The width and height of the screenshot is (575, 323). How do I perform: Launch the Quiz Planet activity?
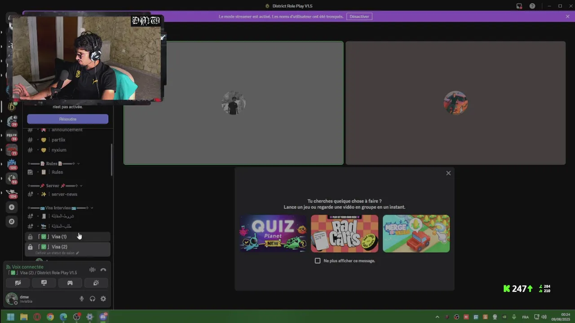[x=273, y=233]
